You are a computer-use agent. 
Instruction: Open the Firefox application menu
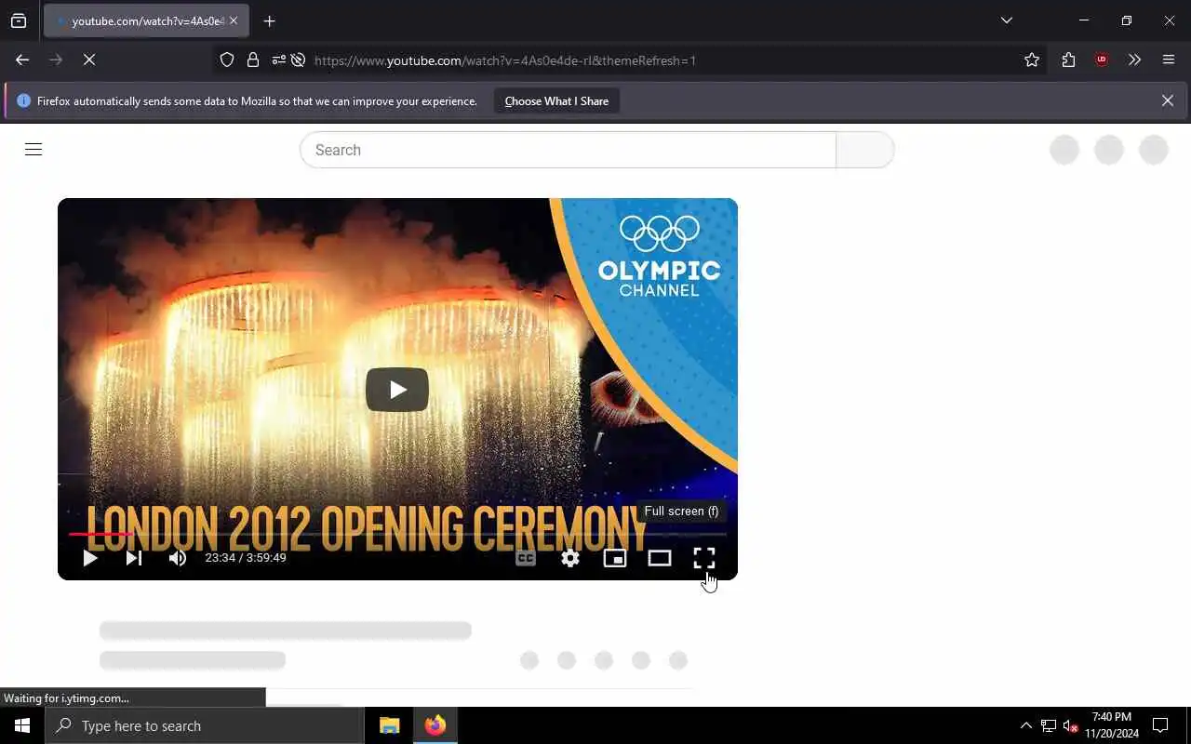pos(1169,60)
